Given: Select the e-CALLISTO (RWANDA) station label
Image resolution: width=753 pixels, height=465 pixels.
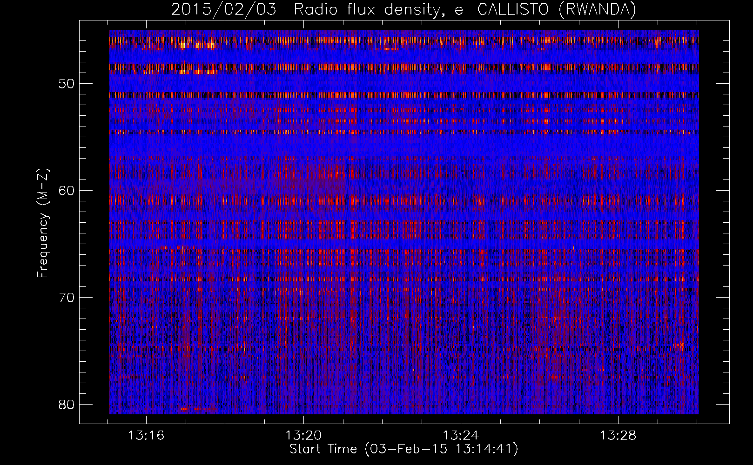Looking at the screenshot, I should coord(545,10).
